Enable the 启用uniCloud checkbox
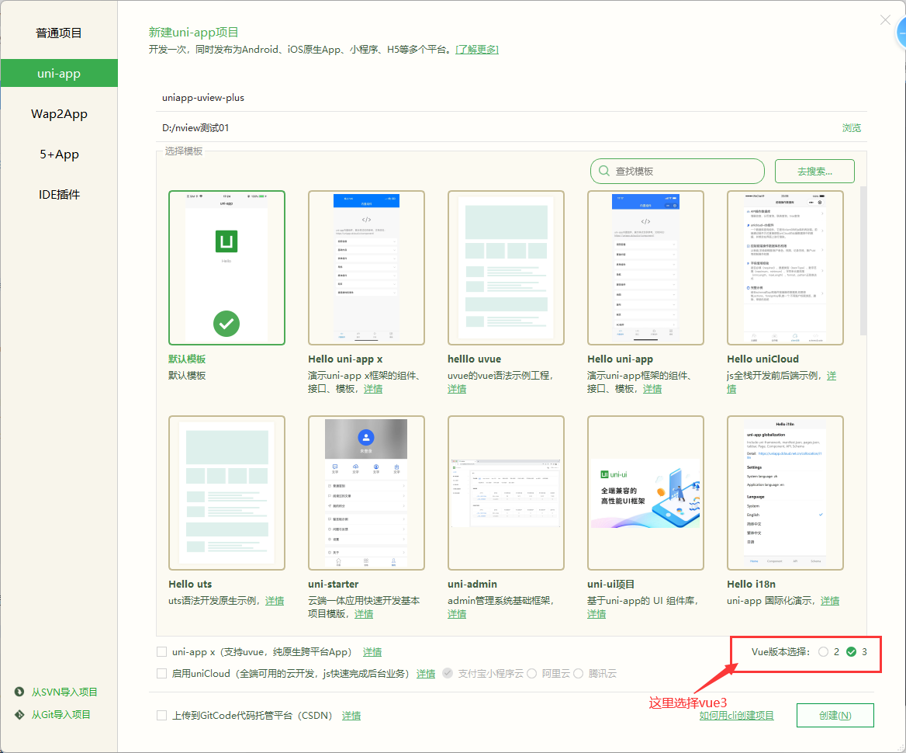 click(x=162, y=673)
